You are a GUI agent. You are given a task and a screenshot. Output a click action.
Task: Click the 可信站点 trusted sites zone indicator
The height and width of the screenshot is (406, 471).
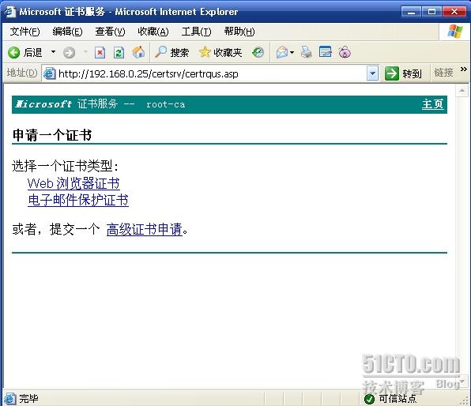pos(390,399)
